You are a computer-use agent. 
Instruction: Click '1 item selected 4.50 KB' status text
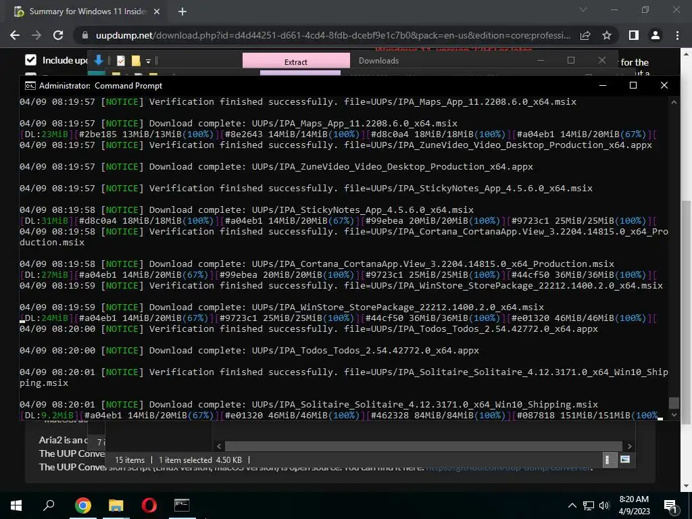point(200,460)
